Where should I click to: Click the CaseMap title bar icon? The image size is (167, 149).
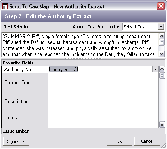(x=5, y=6)
